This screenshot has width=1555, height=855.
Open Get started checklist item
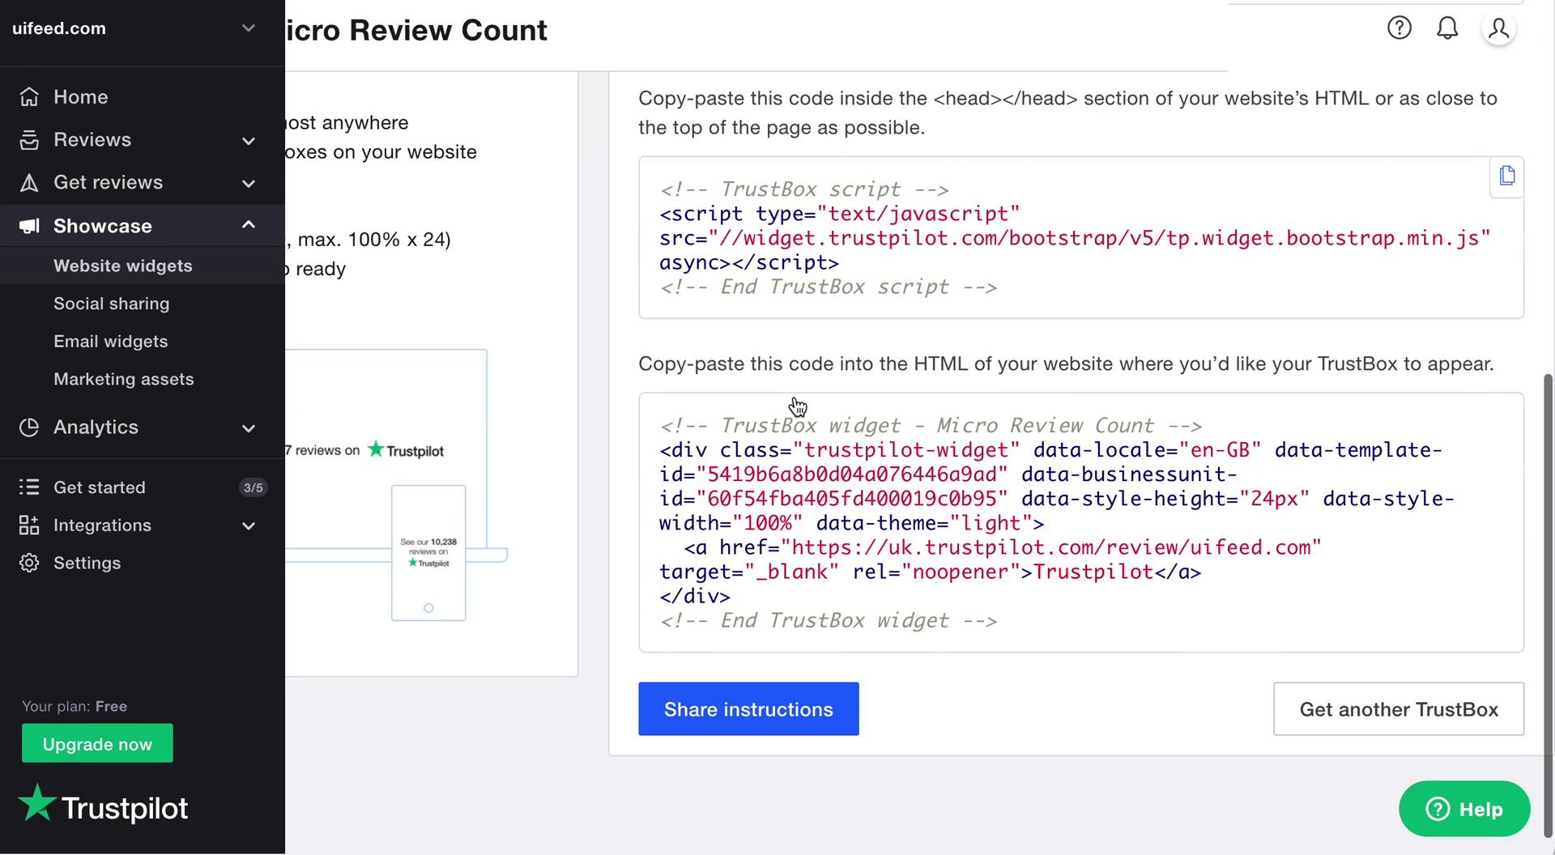tap(143, 487)
